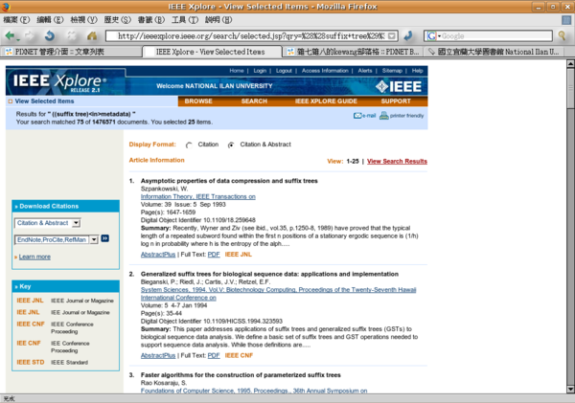This screenshot has width=575, height=403.
Task: Click the printer friendly icon
Action: coord(384,116)
